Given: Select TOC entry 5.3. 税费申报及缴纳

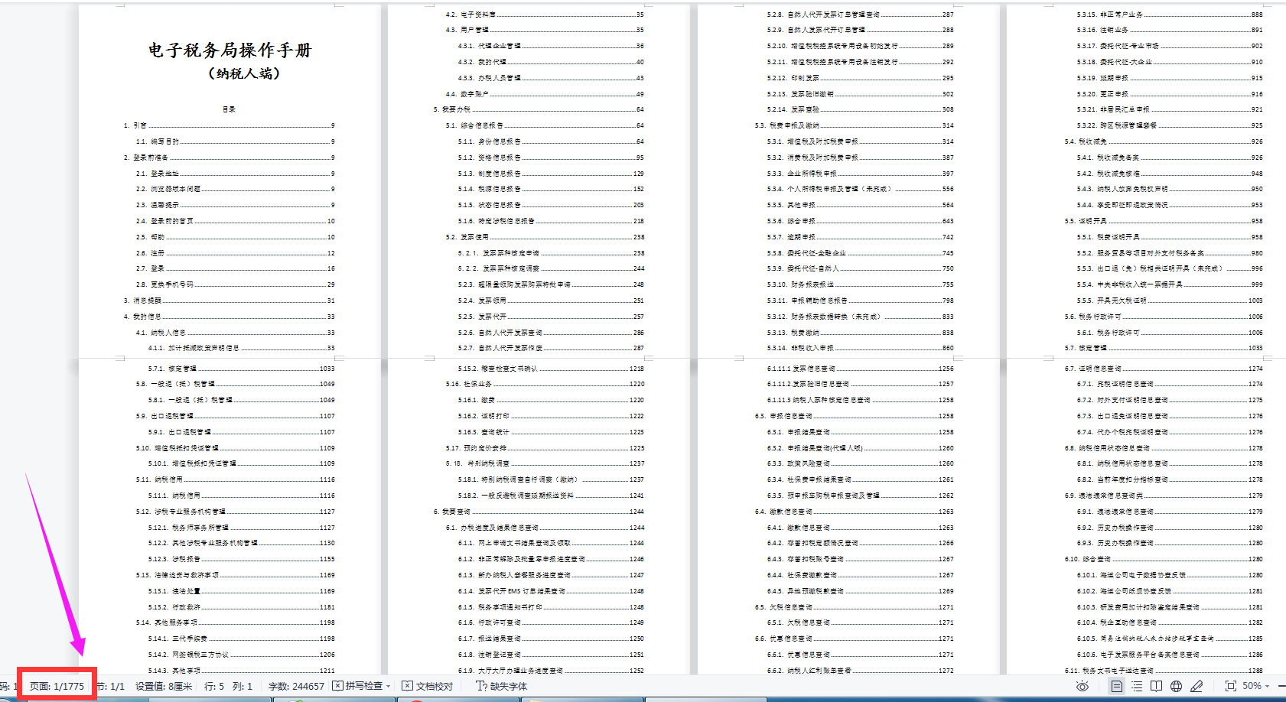Looking at the screenshot, I should click(854, 125).
